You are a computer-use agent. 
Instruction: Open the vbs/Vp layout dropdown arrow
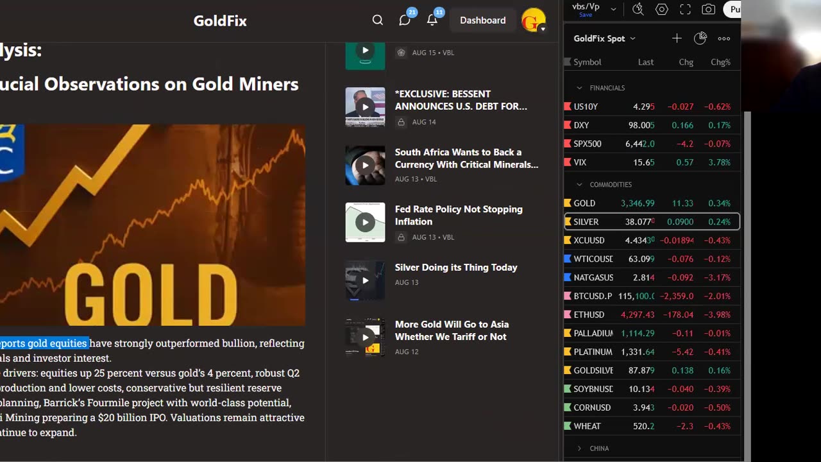[613, 9]
